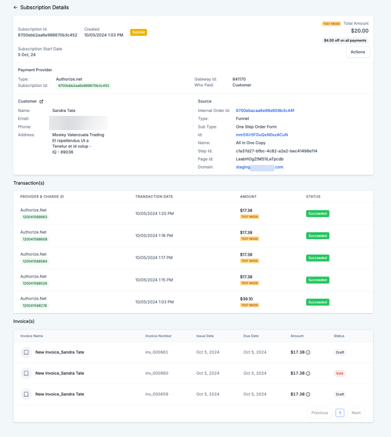Click info icon next to inv_000660 amount

click(308, 374)
